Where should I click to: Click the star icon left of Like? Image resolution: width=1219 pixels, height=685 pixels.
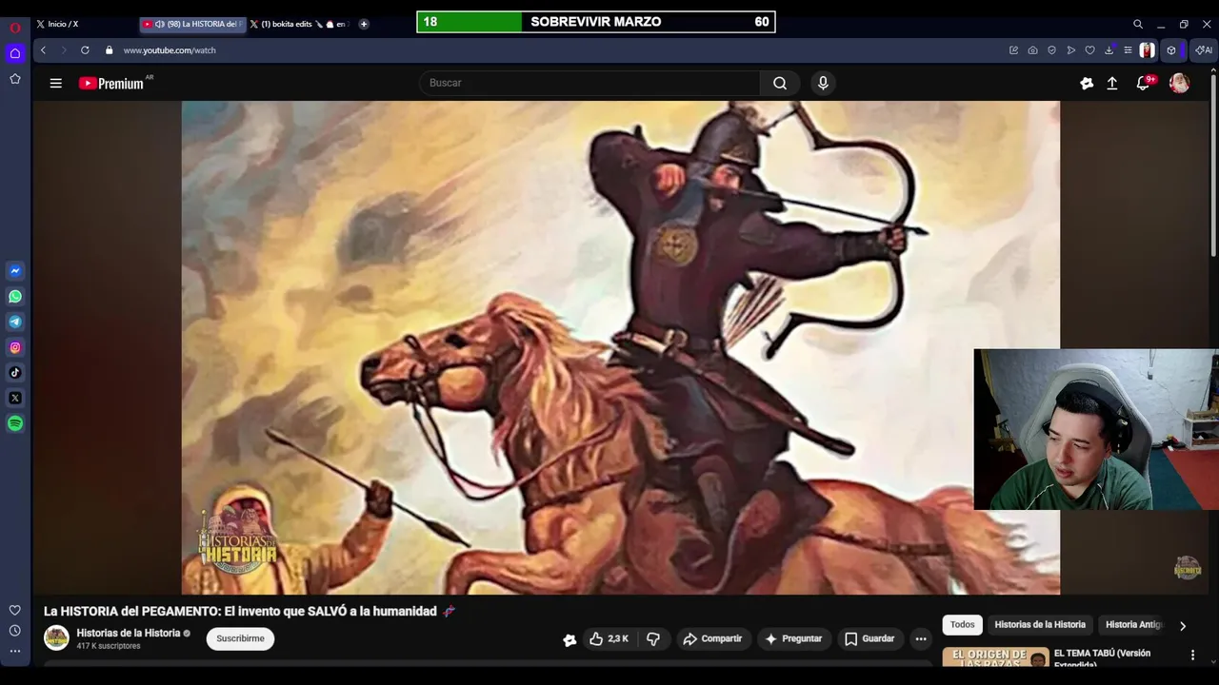pyautogui.click(x=570, y=639)
